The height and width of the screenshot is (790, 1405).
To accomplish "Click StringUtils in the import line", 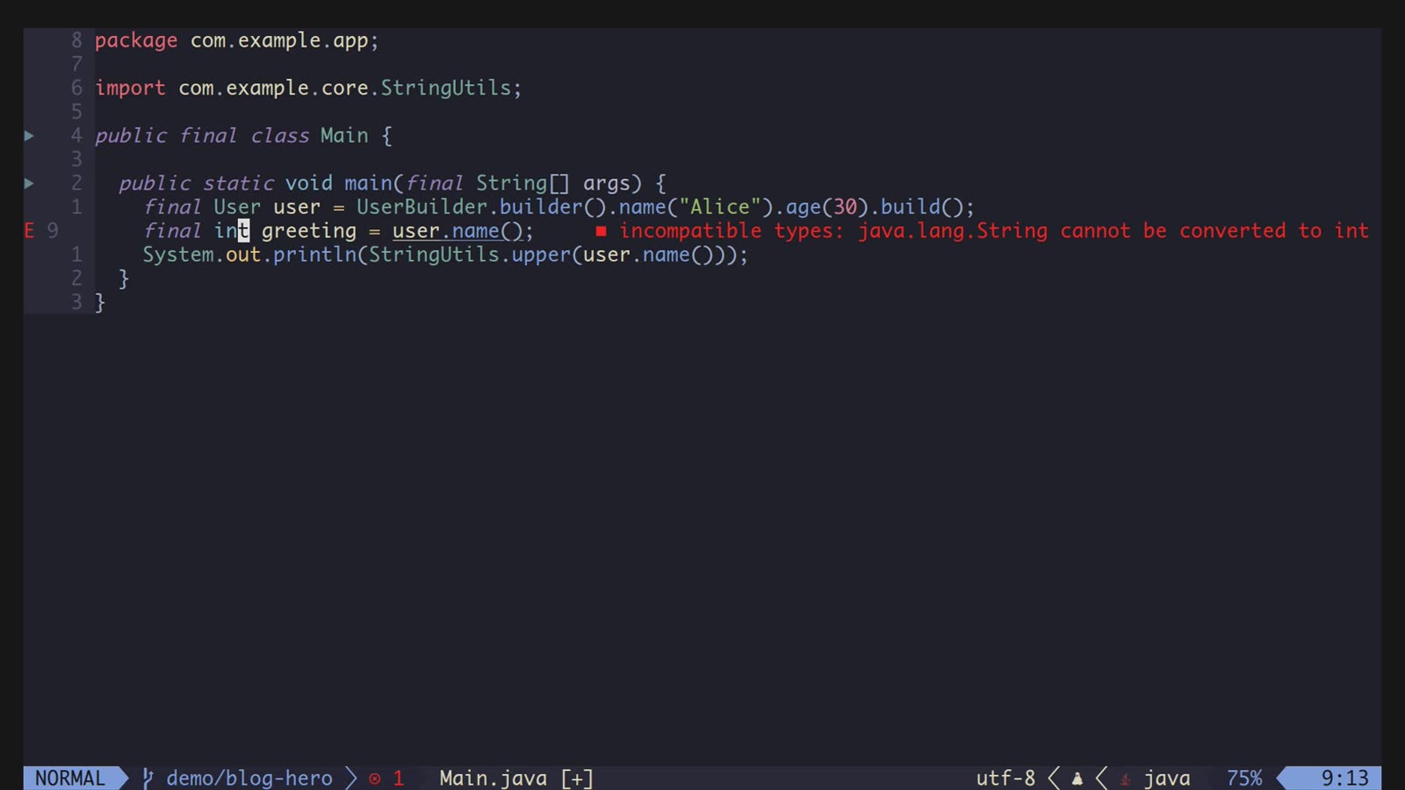I will tap(445, 88).
